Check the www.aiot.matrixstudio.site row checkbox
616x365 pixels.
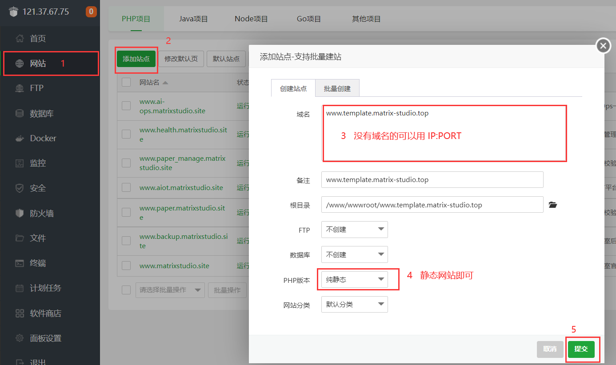pyautogui.click(x=126, y=187)
